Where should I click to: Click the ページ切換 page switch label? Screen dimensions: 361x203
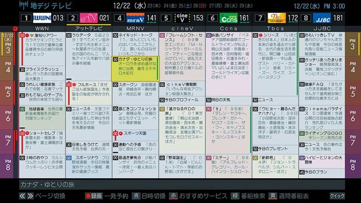50,196
